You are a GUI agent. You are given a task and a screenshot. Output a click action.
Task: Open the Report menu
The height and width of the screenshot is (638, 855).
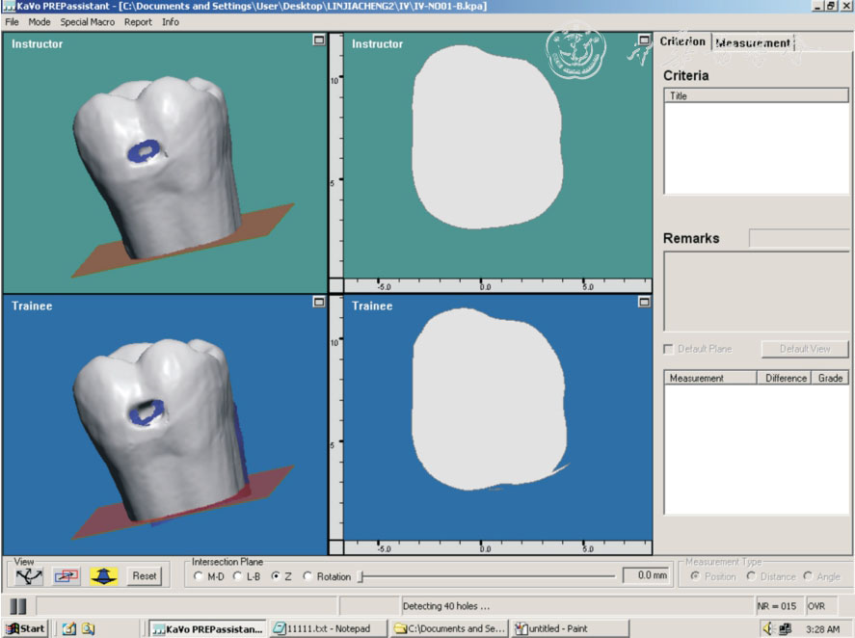pyautogui.click(x=138, y=21)
